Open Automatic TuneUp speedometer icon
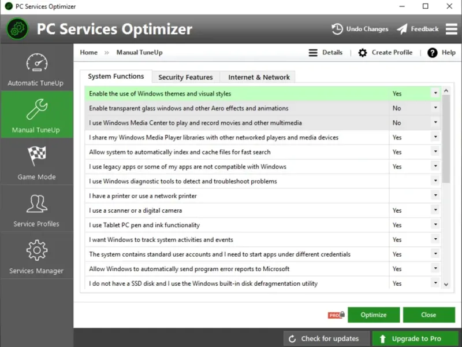This screenshot has height=347, width=462. [36, 62]
